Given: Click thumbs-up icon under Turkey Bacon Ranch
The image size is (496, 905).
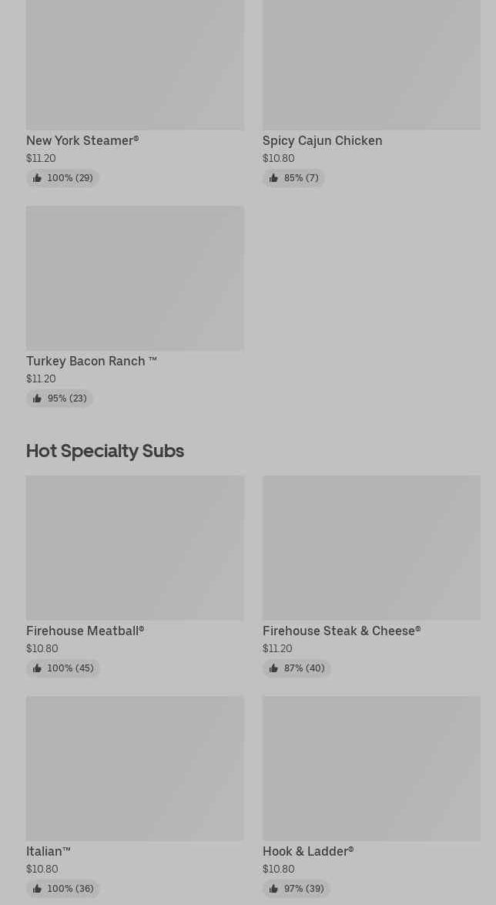Looking at the screenshot, I should tap(37, 399).
